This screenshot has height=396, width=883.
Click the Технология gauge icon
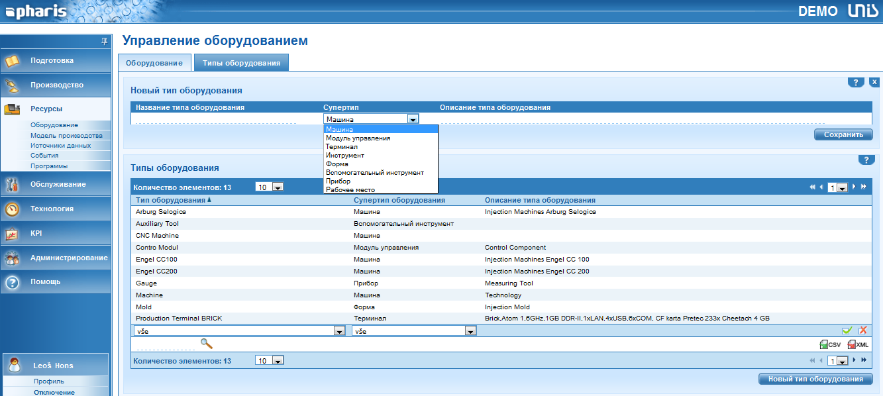(x=13, y=209)
